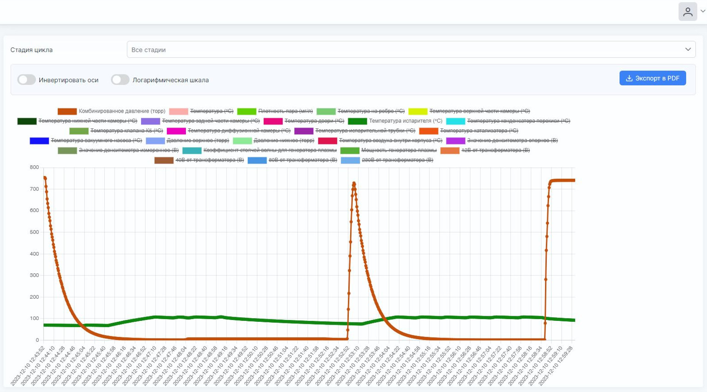
Task: Click the yellow Температура верхней части камеры swatch
Action: [x=418, y=111]
